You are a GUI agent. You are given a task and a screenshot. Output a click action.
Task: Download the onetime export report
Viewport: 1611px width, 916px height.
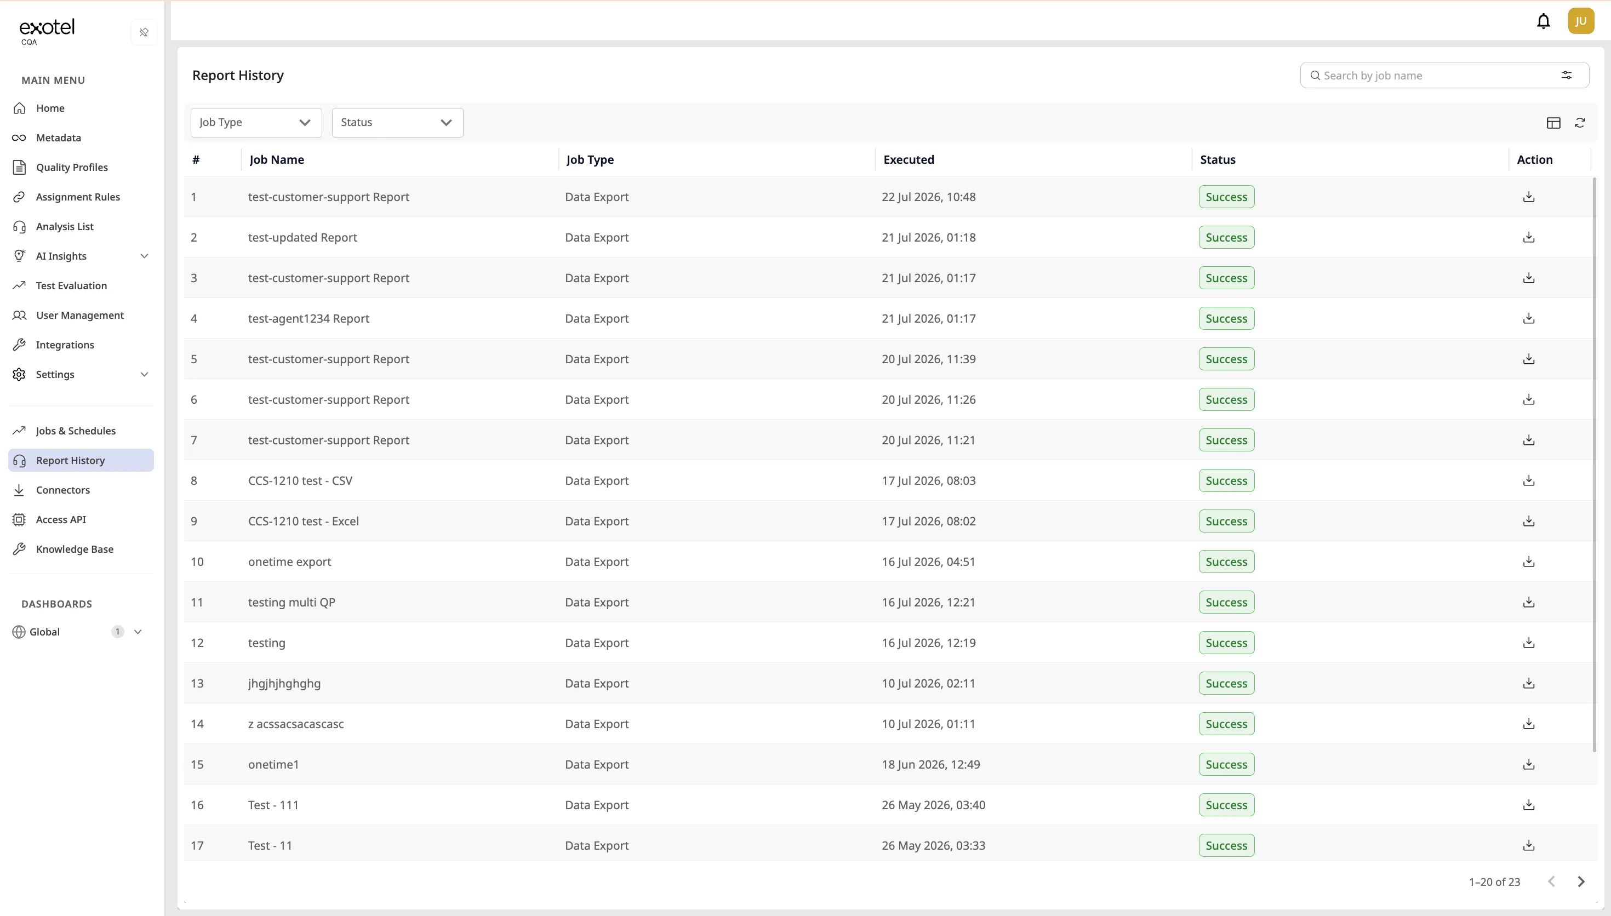1529,562
